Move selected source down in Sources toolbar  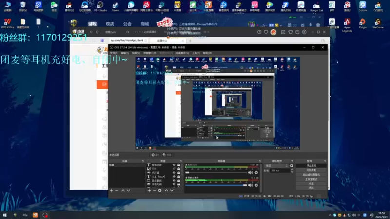(x=172, y=190)
